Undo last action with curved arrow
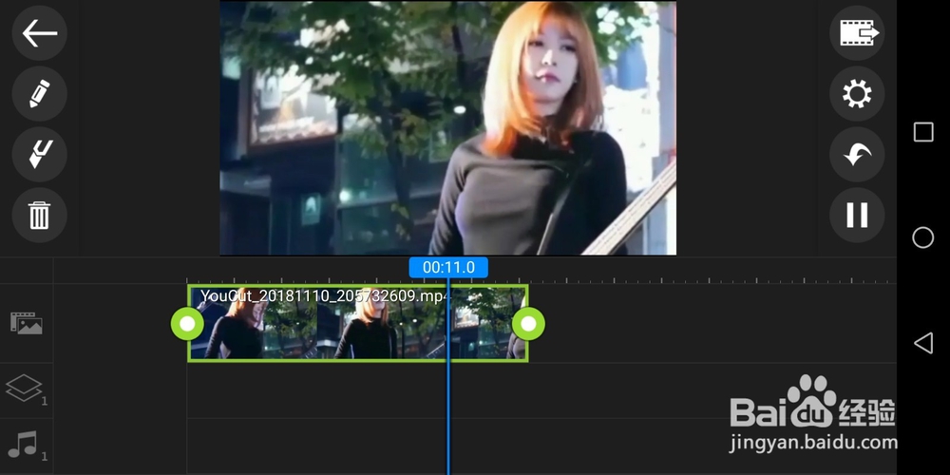The image size is (950, 475). pos(857,154)
